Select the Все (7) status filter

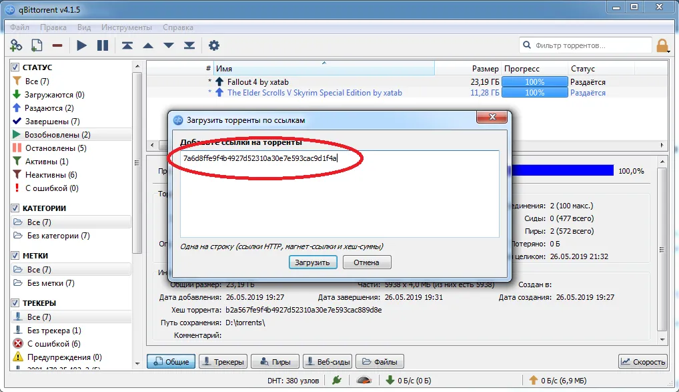37,81
